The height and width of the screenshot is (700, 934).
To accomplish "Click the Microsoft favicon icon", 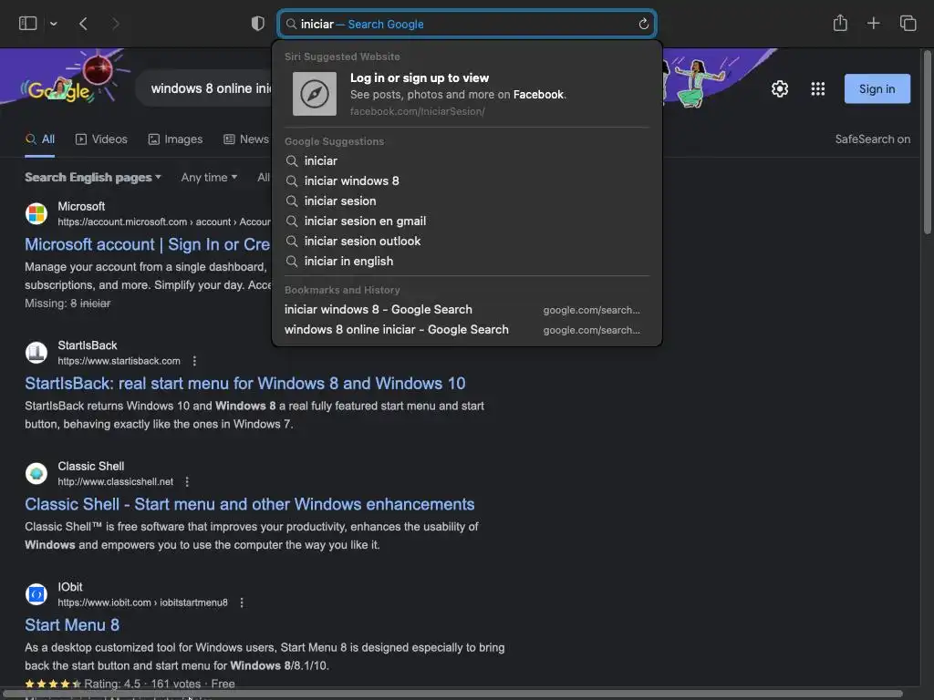I will pyautogui.click(x=36, y=213).
